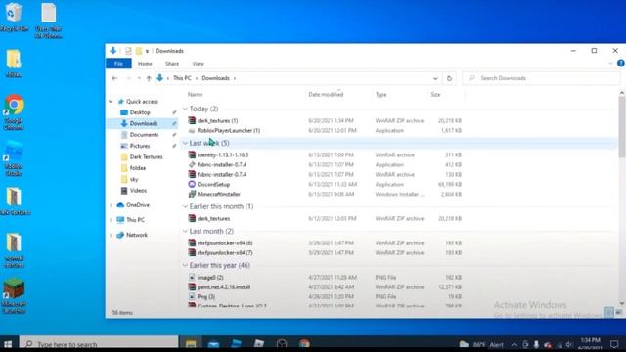
Task: Select rbxfpsunlocker-x64 (7) archive
Action: (224, 252)
